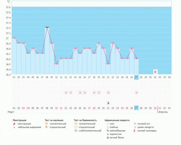Click the 'небольшие выделения' spotting icon
Image resolution: width=181 pixels, height=145 pixels.
[x=14, y=127]
